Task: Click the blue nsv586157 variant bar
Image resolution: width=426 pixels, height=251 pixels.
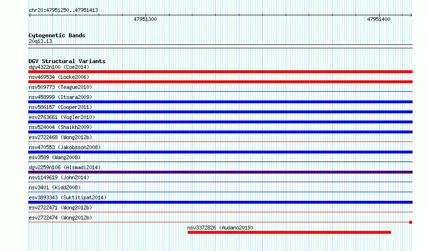Action: (x=220, y=112)
